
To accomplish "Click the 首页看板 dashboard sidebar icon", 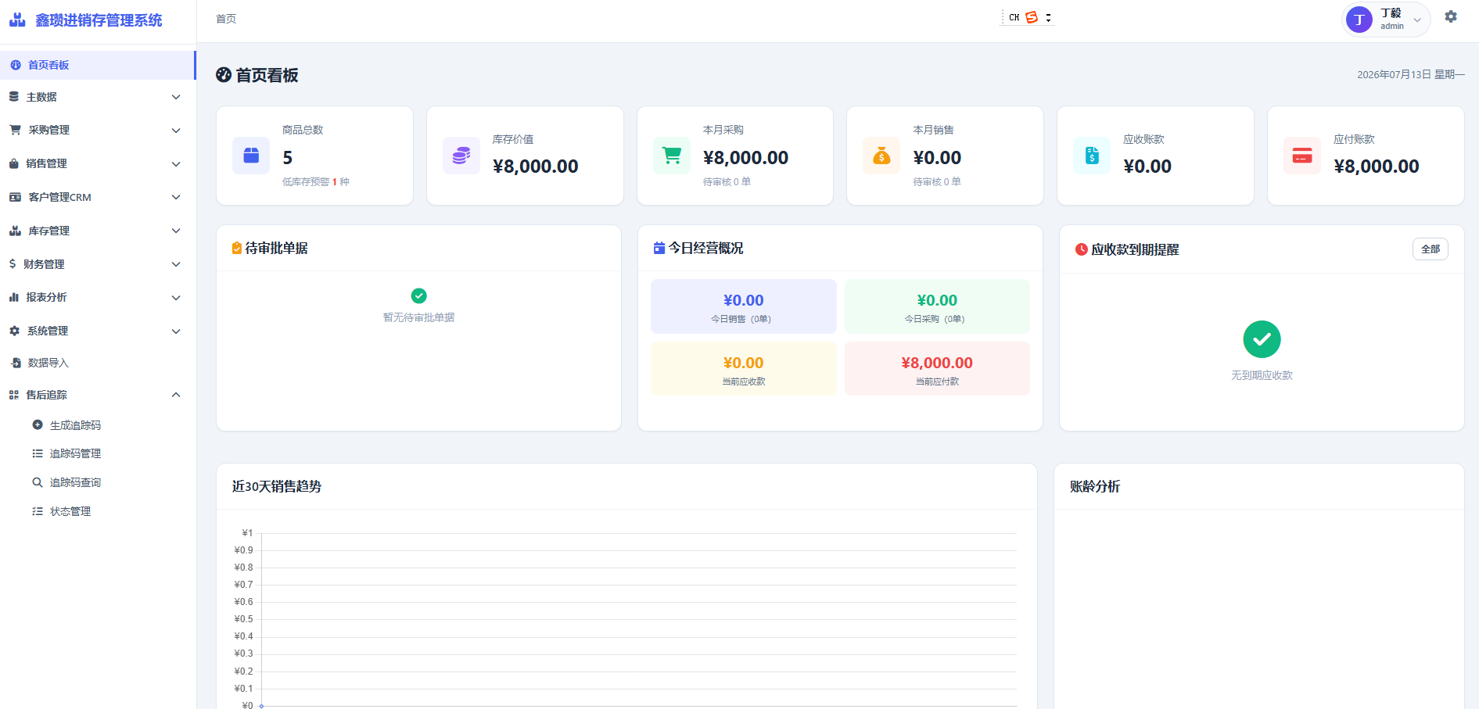I will point(16,65).
